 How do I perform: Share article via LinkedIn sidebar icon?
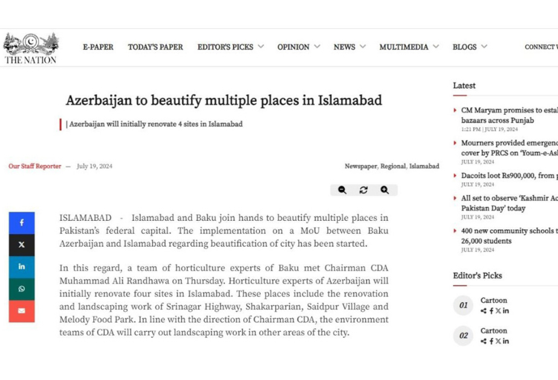coord(22,267)
